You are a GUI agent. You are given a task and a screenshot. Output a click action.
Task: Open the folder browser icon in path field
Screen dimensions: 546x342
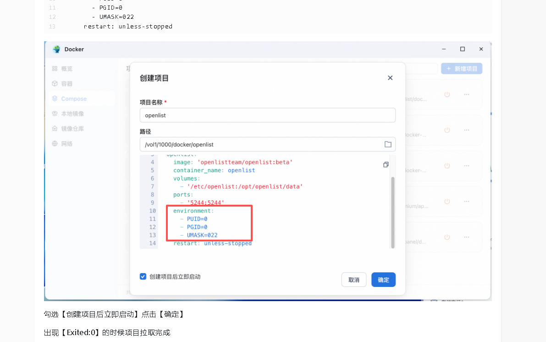388,144
